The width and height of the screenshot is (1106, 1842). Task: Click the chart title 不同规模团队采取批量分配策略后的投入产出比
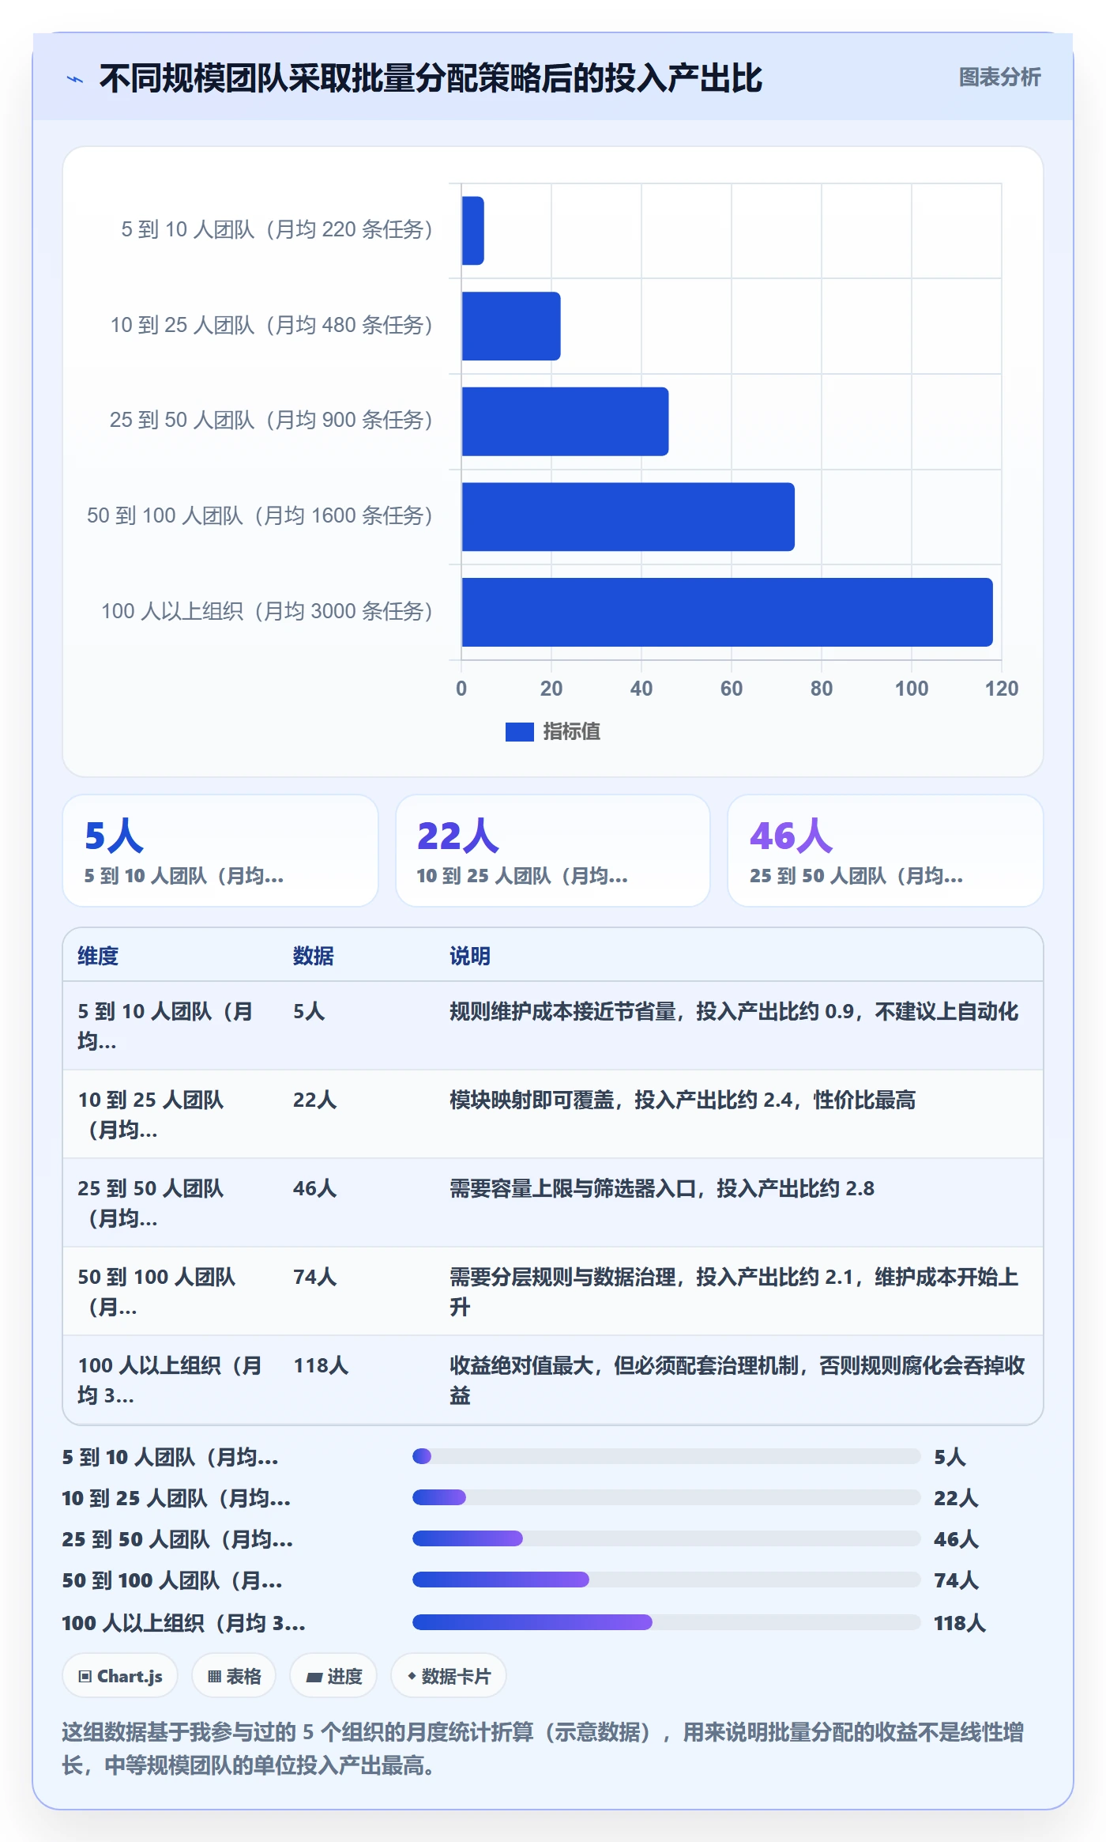431,78
